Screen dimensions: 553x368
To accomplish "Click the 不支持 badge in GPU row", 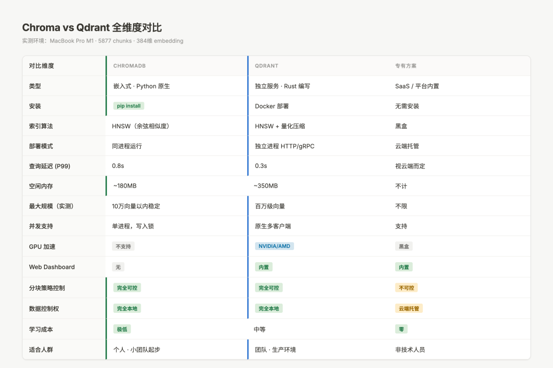I will (123, 246).
